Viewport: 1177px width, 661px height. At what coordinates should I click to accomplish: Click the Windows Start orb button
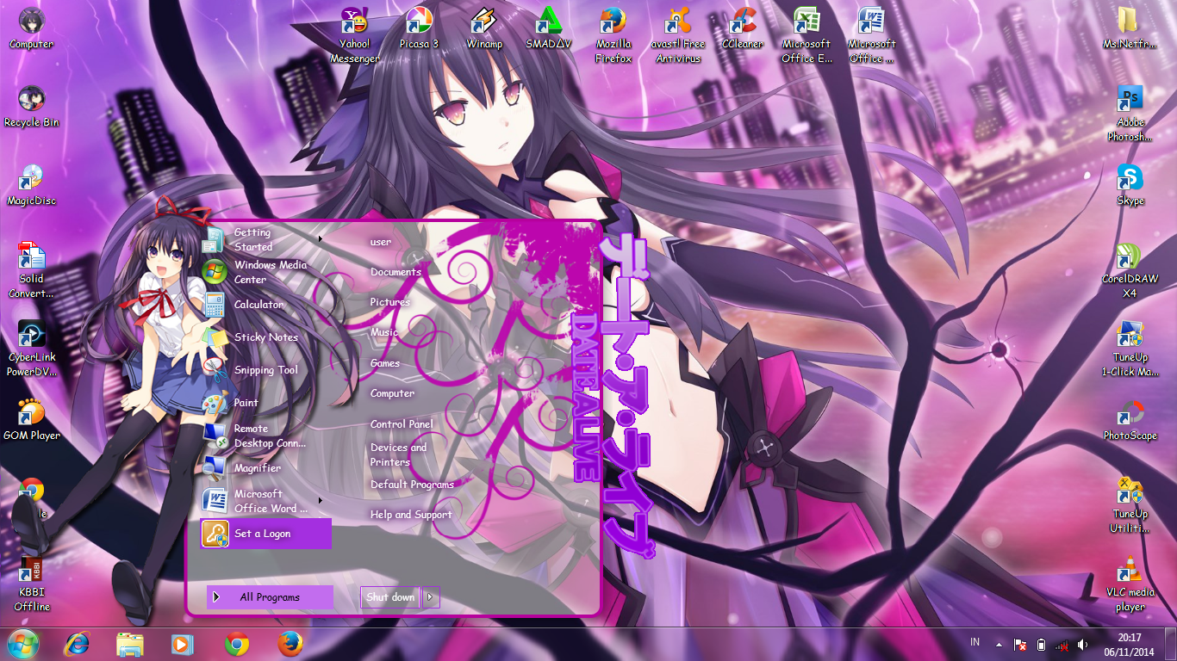pyautogui.click(x=22, y=644)
